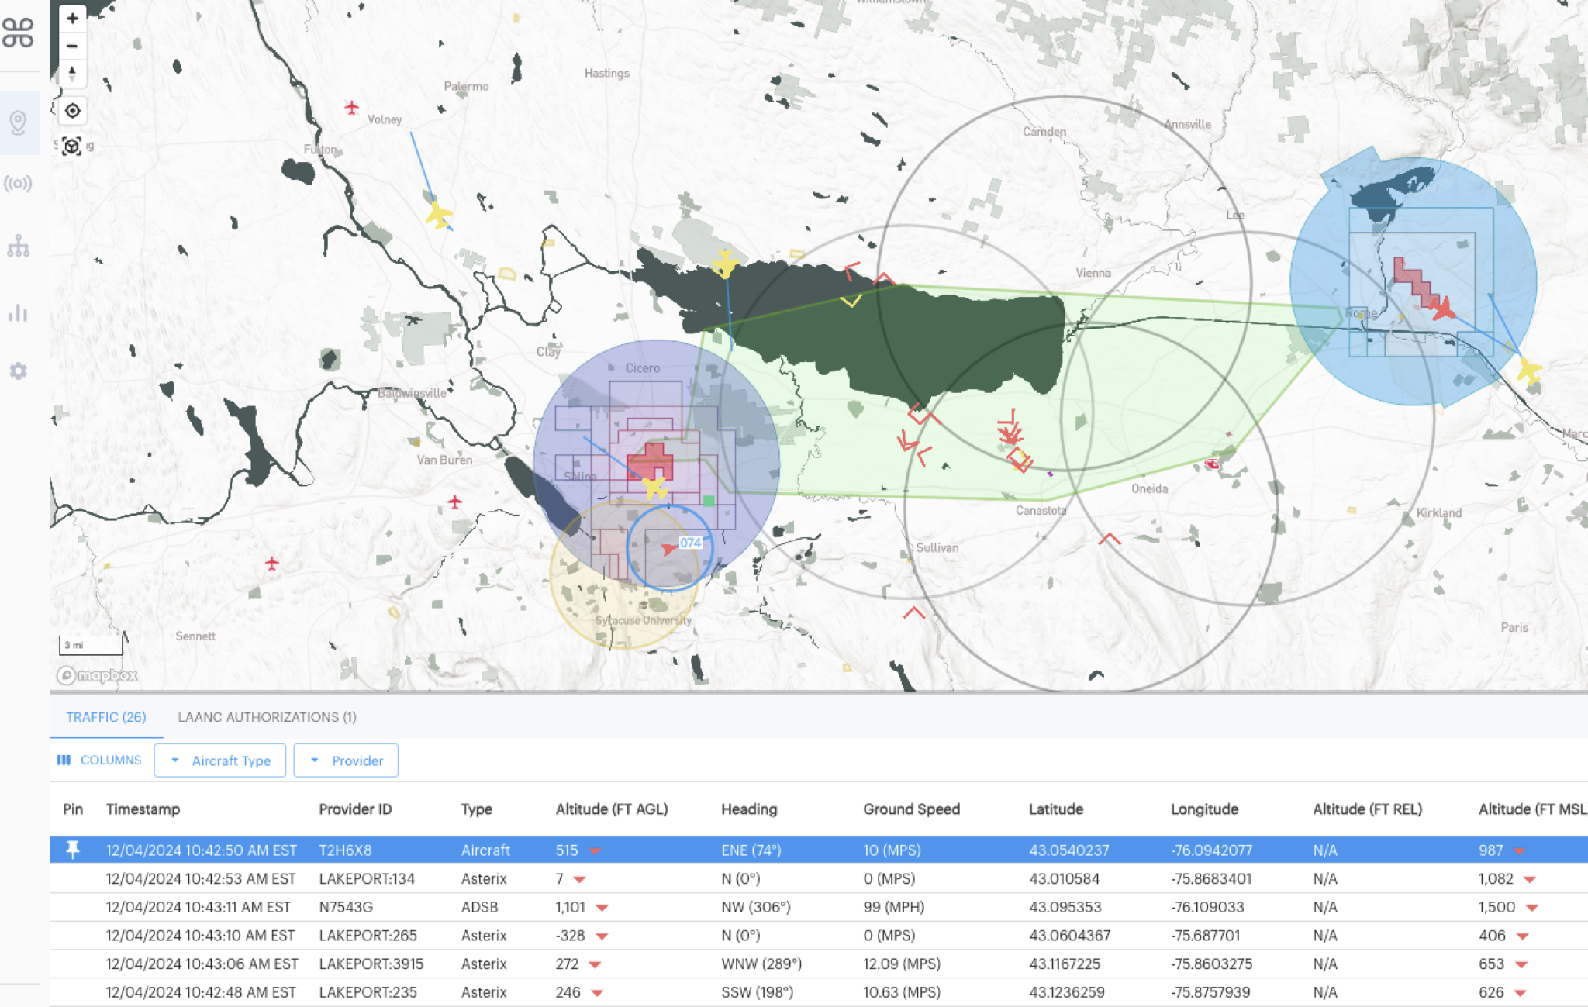Click the zoom in button on the map
Screen dimensions: 1588x1007
click(73, 18)
